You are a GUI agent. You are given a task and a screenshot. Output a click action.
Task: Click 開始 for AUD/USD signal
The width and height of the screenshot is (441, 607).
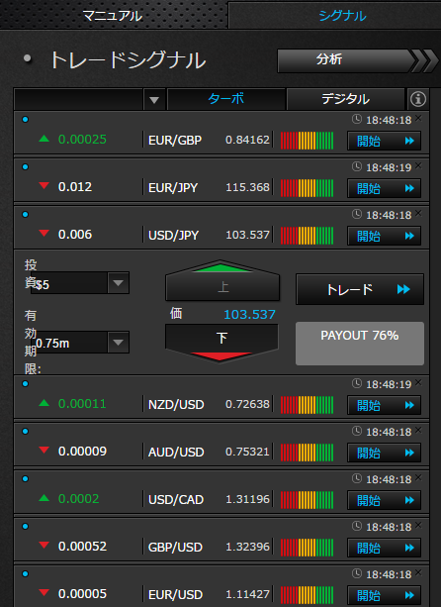(384, 453)
